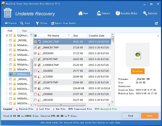
Task: Click the Filter funnel icon
Action: (37, 23)
